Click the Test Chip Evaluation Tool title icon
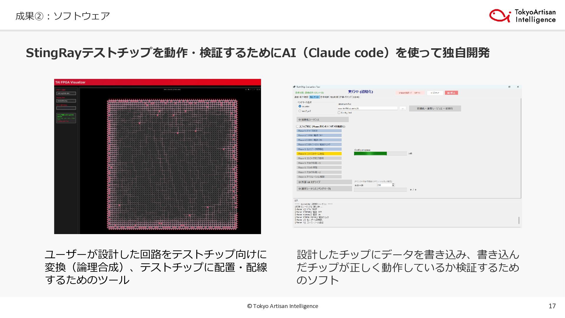The height and width of the screenshot is (318, 565). [x=294, y=87]
